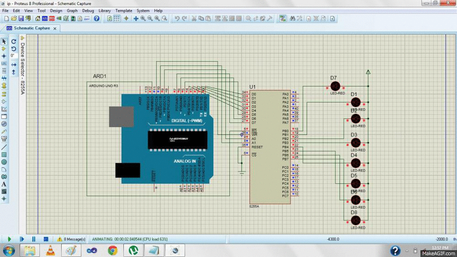Rotate clockwise using the rotation arrow

point(14,42)
